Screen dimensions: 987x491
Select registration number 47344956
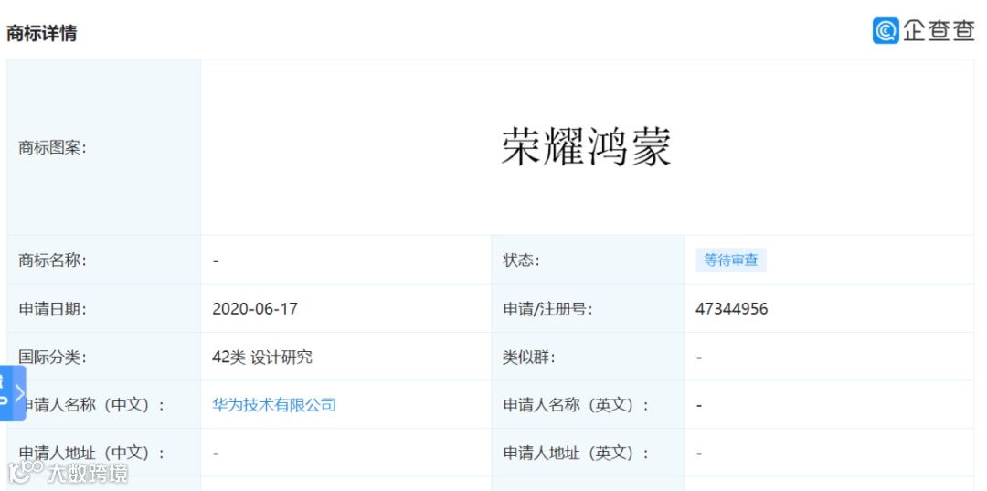pos(732,309)
